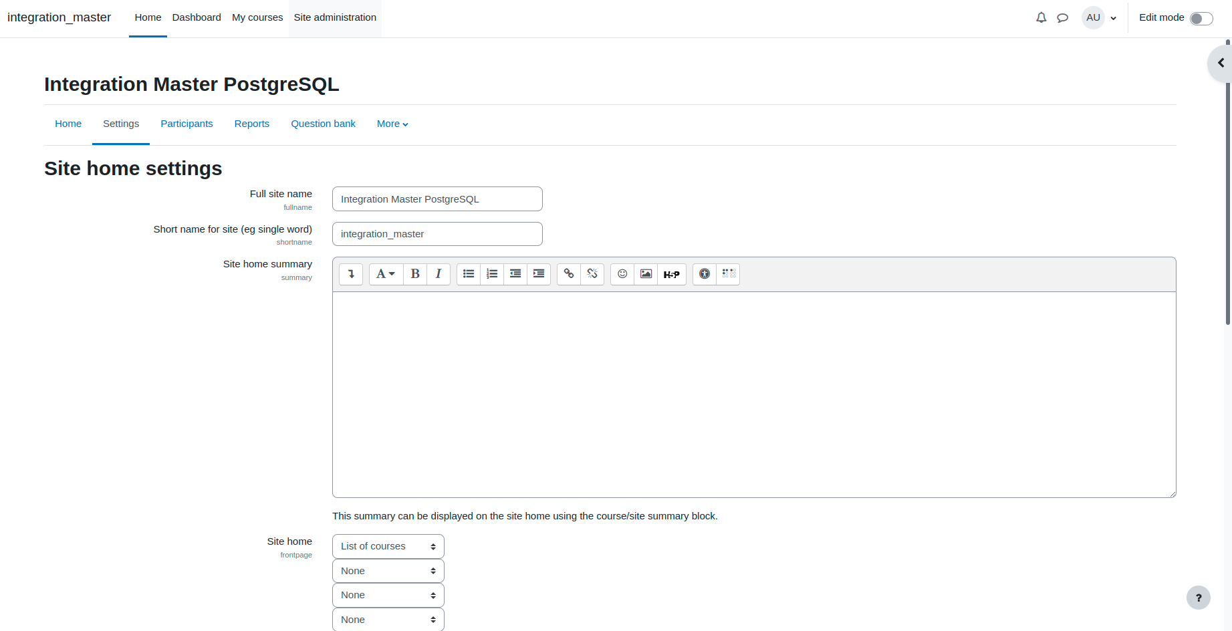This screenshot has height=631, width=1232.
Task: Click the Full site name label
Action: [281, 194]
